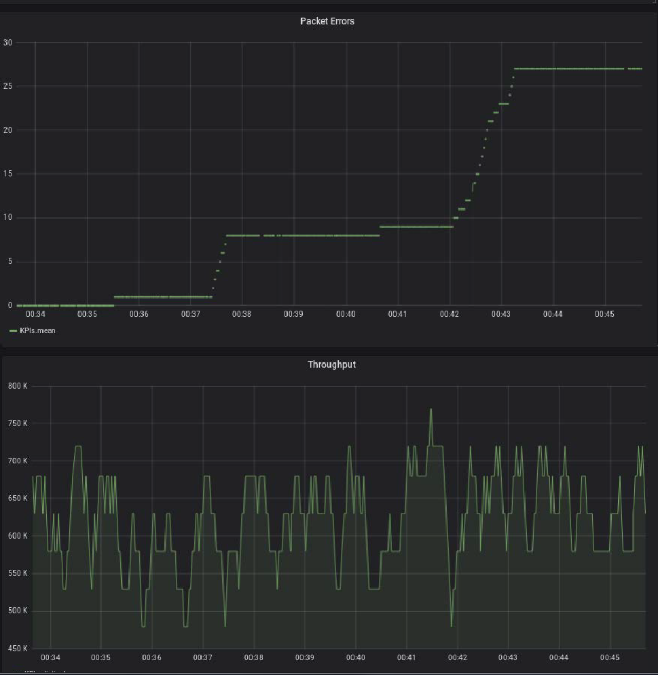Click the green KPIs.mean legend color line

pos(14,330)
